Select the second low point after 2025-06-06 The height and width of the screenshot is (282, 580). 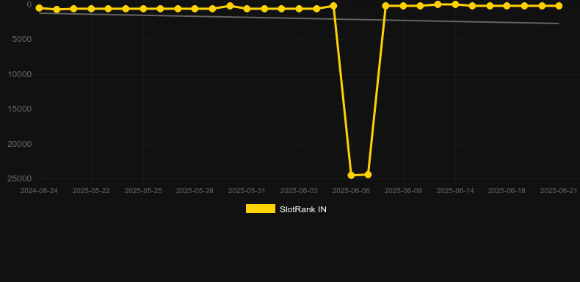pyautogui.click(x=368, y=174)
